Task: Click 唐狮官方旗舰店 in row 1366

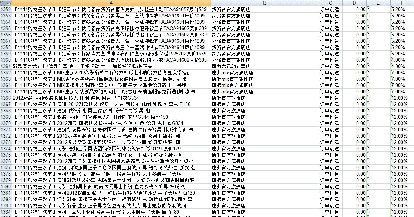Action: (x=265, y=98)
